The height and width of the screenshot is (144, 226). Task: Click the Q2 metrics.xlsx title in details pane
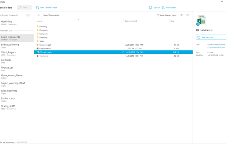pyautogui.click(x=204, y=30)
